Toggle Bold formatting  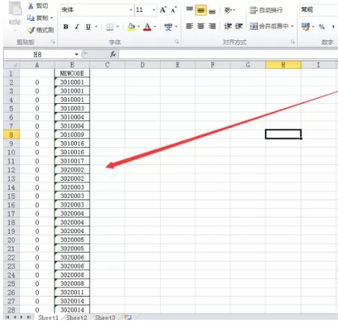click(x=66, y=26)
